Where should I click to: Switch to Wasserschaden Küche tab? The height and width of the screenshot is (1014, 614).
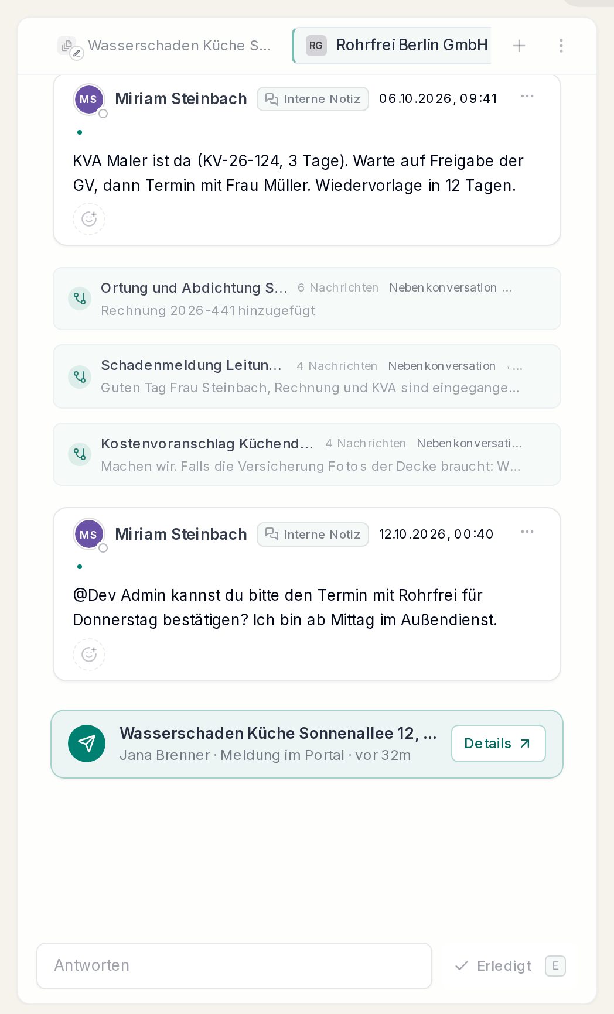point(165,46)
